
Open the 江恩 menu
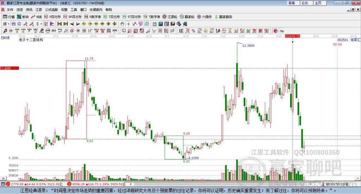(39, 10)
